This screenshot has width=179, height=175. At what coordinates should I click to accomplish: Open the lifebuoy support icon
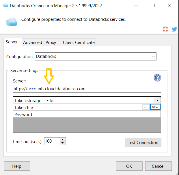click(x=165, y=29)
